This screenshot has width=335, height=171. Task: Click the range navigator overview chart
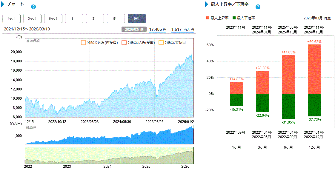point(109,155)
